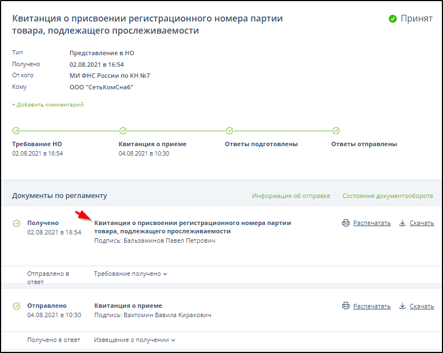The height and width of the screenshot is (353, 443).
Task: Click Скачать link for sent Квитанция о приеме
Action: [421, 306]
